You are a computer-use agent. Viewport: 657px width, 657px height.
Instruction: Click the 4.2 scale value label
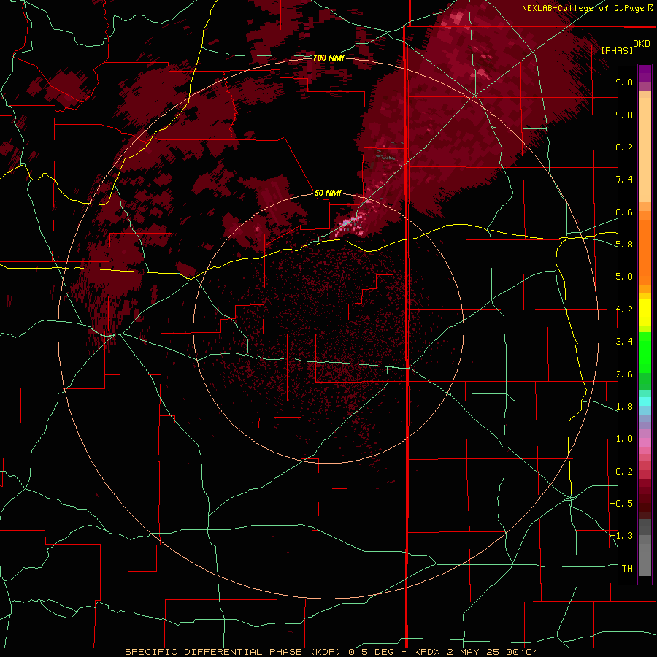624,310
